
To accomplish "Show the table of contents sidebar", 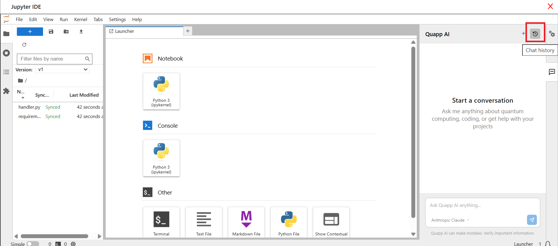I will 6,72.
